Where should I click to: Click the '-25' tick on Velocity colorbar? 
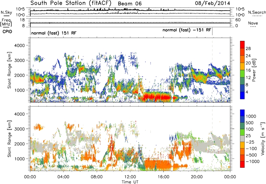[250, 142]
